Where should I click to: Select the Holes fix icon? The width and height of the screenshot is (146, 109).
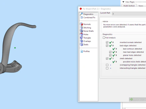pos(81,34)
